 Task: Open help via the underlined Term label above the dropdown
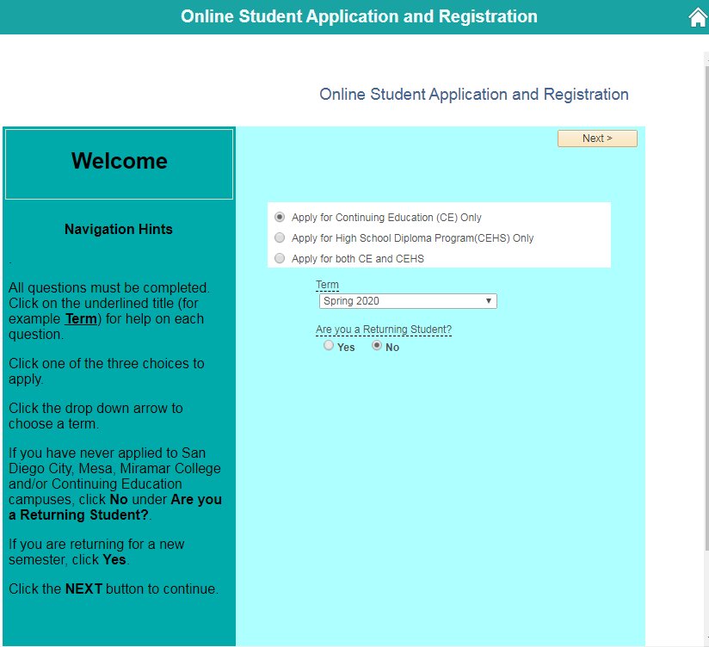(x=327, y=285)
